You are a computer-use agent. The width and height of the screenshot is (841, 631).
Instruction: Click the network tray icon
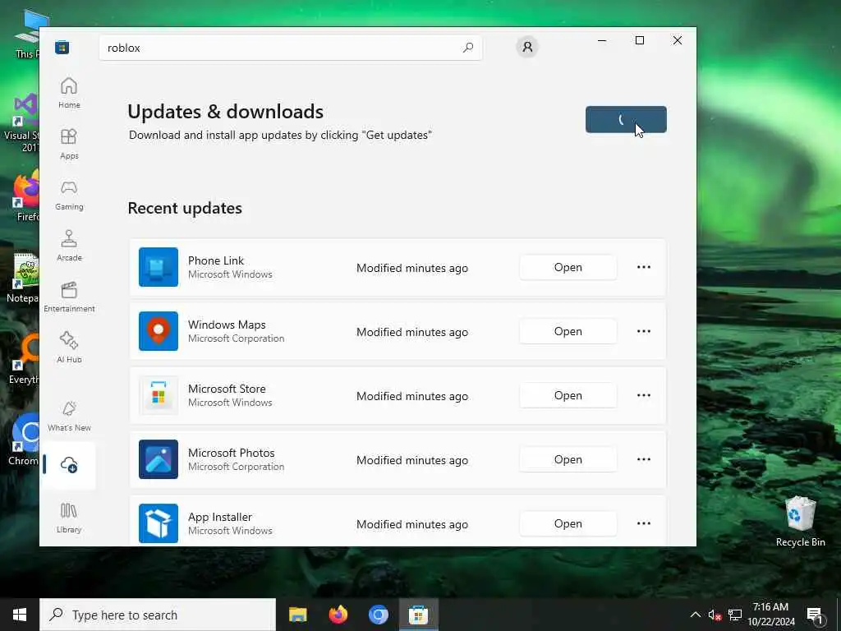pyautogui.click(x=735, y=615)
